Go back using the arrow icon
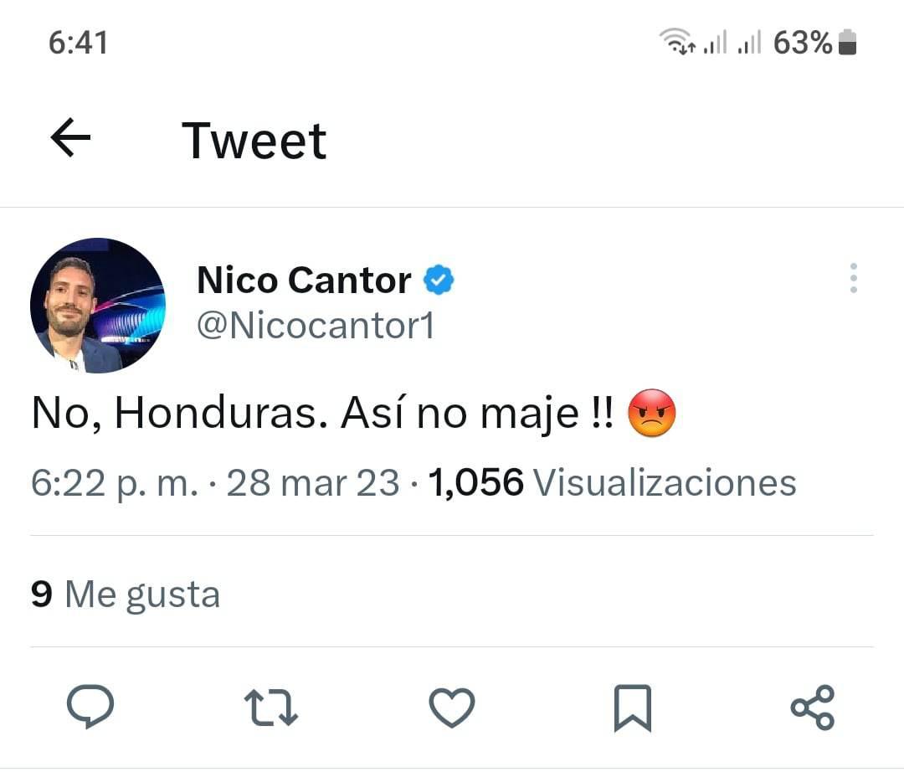904x772 pixels. tap(70, 138)
